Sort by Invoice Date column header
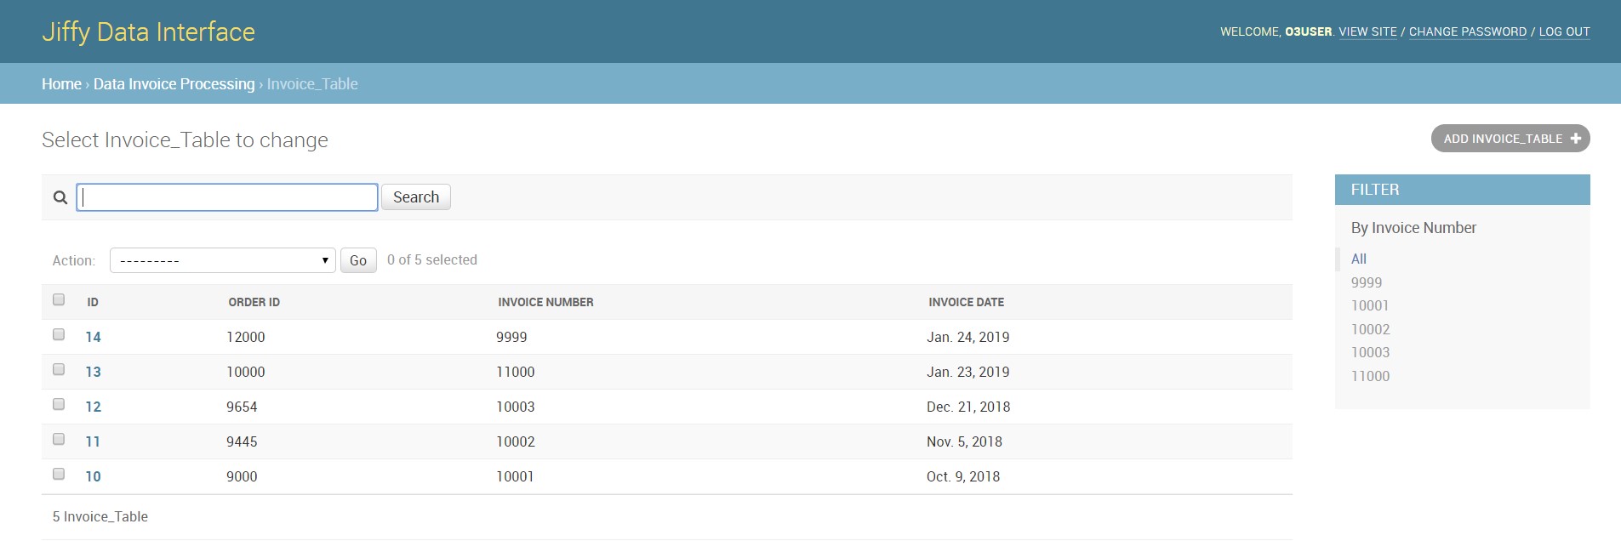 coord(966,302)
